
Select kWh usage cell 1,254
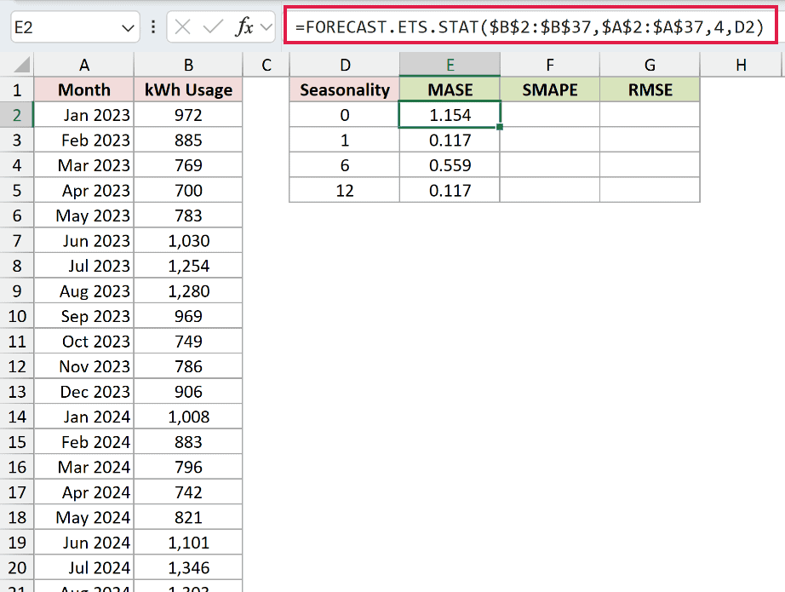188,266
